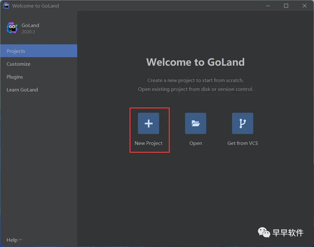Close the Welcome to GoLand window

click(x=304, y=6)
